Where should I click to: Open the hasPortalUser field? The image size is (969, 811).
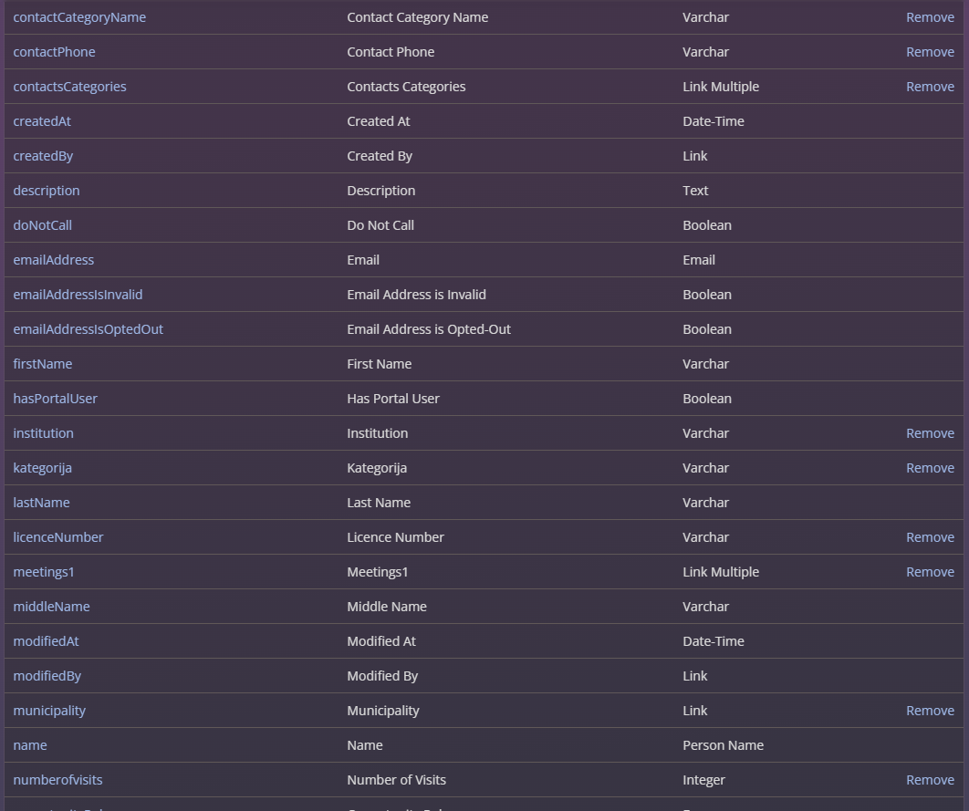click(55, 399)
